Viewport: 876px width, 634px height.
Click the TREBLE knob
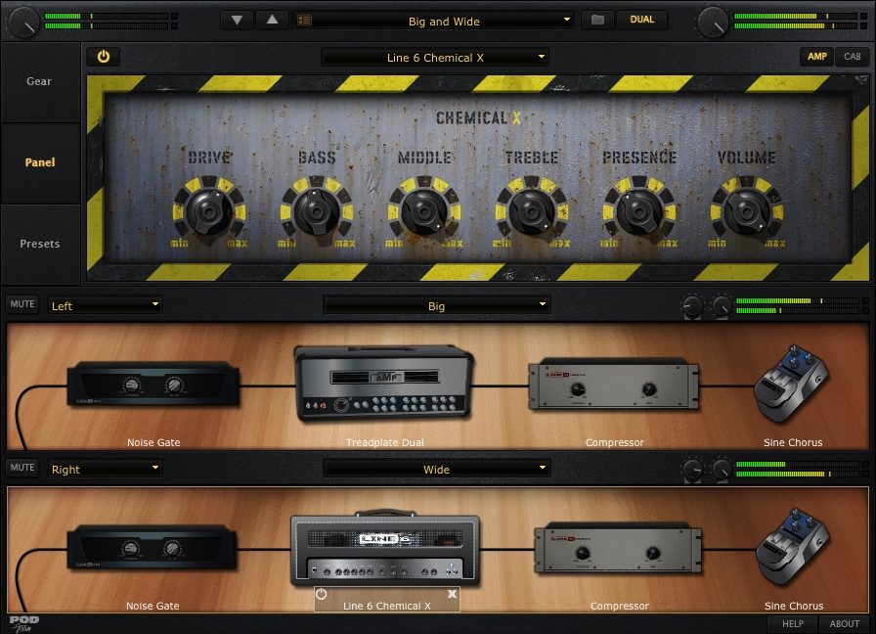[532, 212]
